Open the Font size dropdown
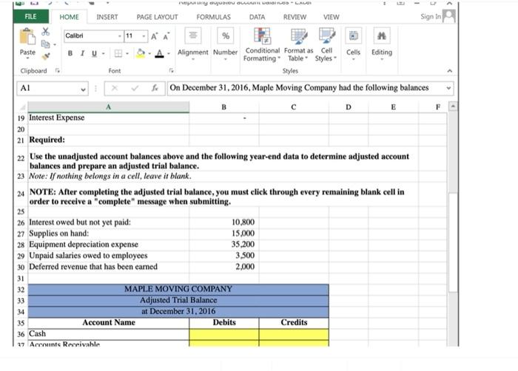This screenshot has height=371, width=518. click(x=144, y=36)
